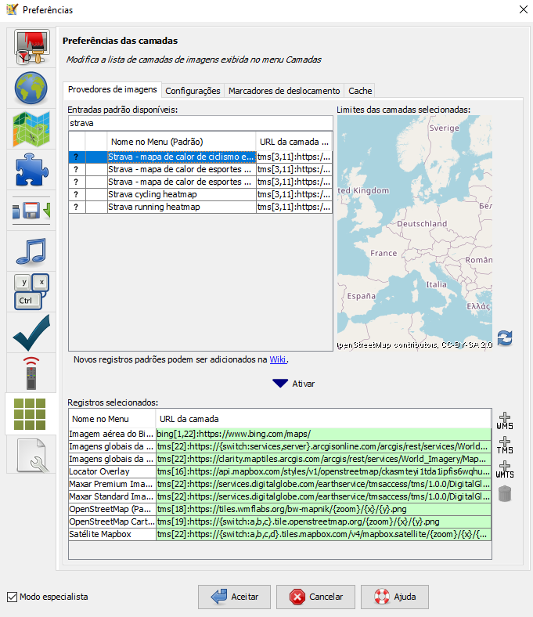
Task: Select Locator Overlay entry
Action: coord(112,471)
